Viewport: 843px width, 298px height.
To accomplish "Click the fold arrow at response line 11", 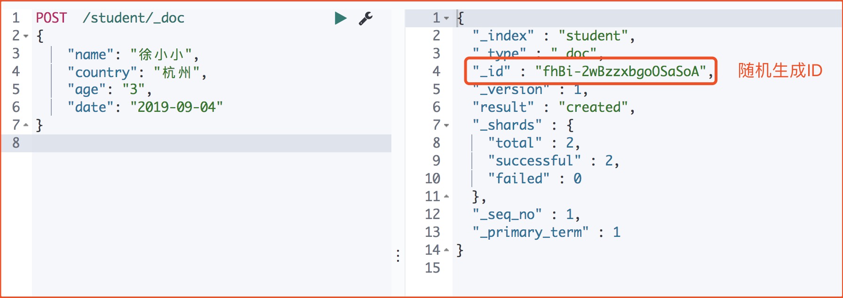I will (x=446, y=196).
